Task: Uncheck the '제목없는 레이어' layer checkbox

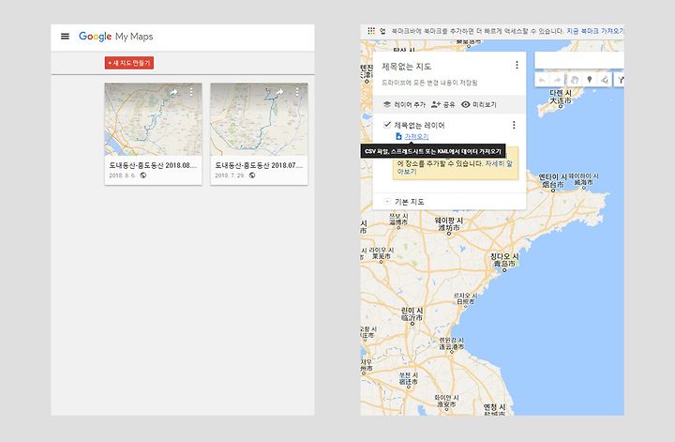Action: [x=387, y=125]
